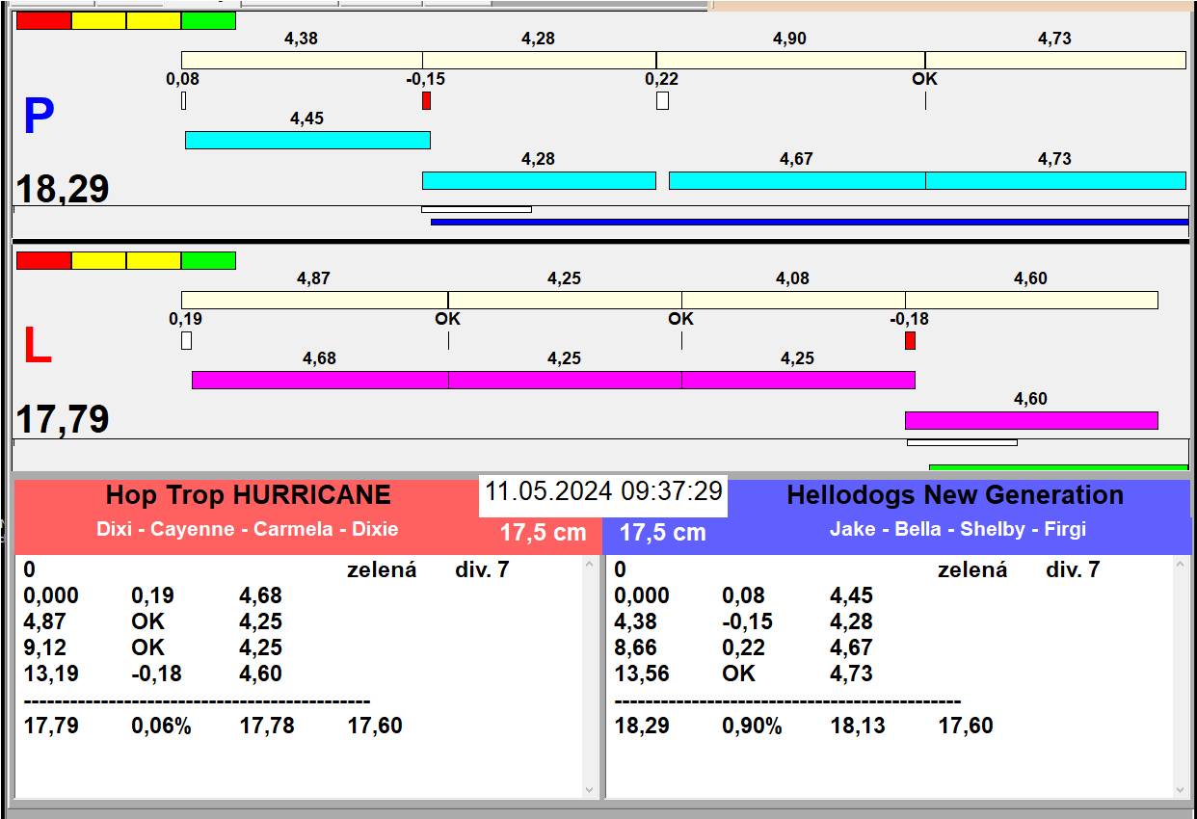Click the red fault marker under -0,18
Screen dimensions: 1197x819
click(910, 340)
